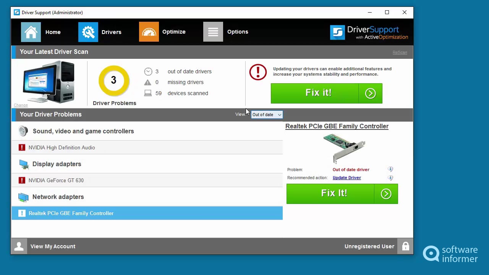Switch to the Optimize tab label
The image size is (489, 275).
tap(174, 32)
